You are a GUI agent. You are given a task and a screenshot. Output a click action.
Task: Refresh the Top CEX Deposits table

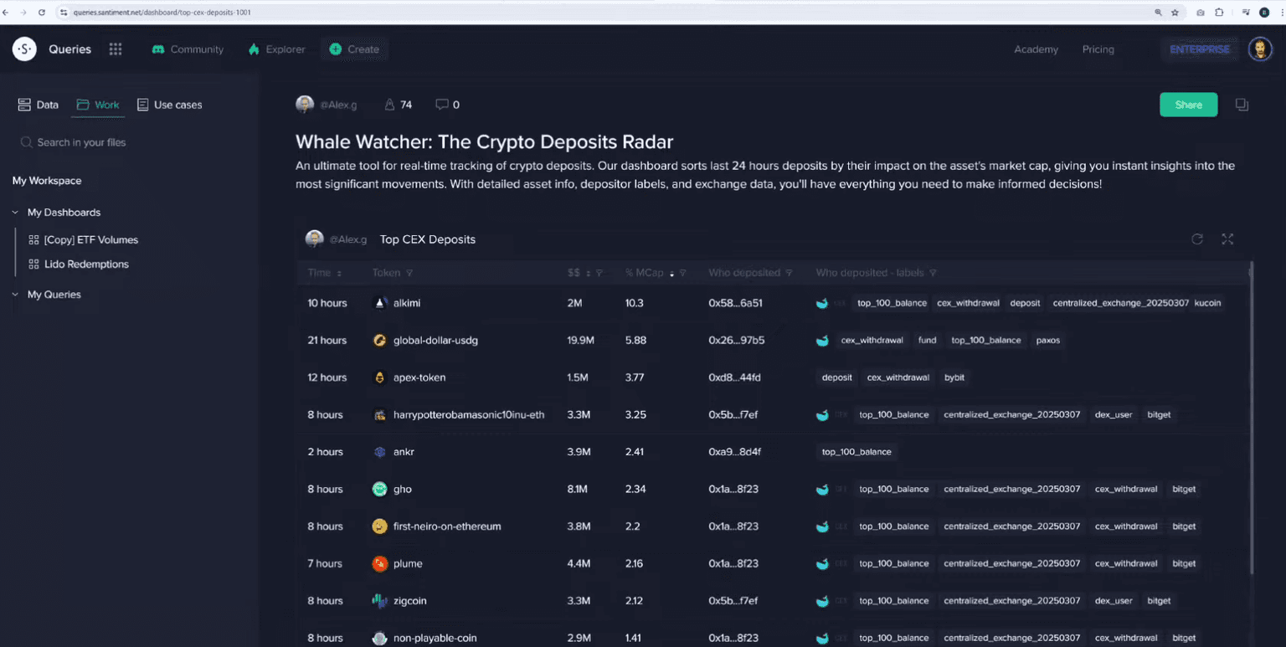pos(1197,239)
